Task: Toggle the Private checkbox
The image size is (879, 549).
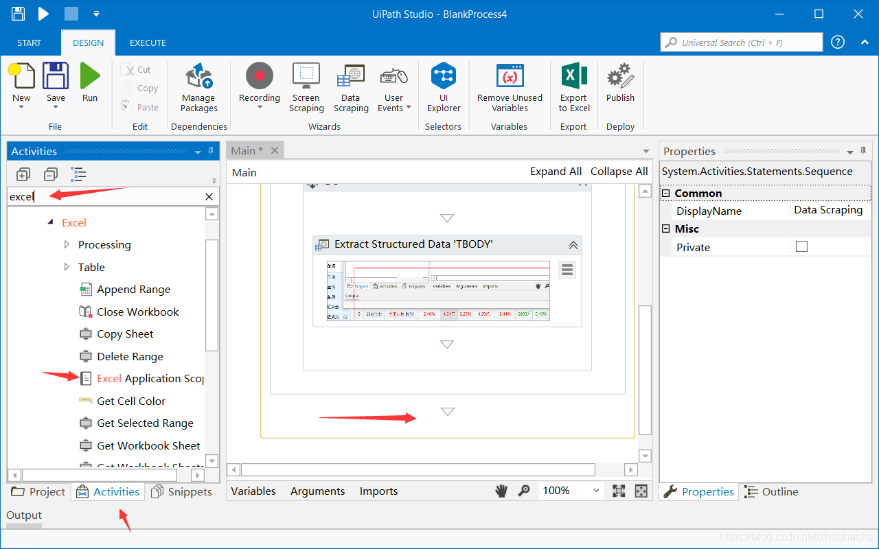Action: point(801,246)
